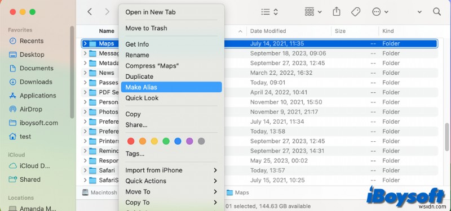Screen dimensions: 451x211
Task: Select the Passes folder row
Action: point(260,83)
